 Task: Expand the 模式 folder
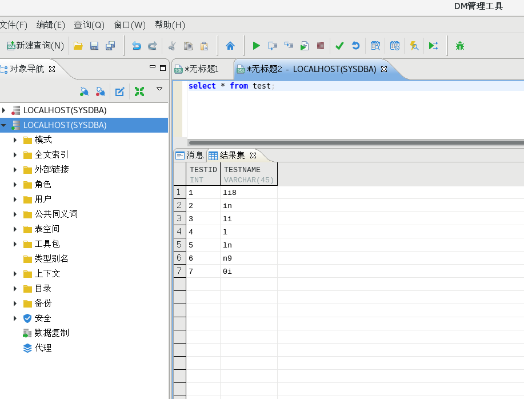click(x=15, y=140)
